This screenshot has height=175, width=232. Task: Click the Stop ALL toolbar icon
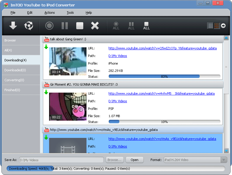click(x=146, y=26)
